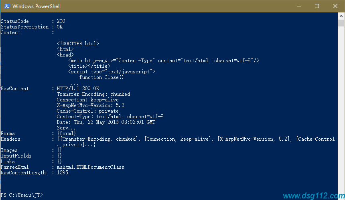Click the mshtml.HTMLDocumentClass text

click(x=90, y=167)
